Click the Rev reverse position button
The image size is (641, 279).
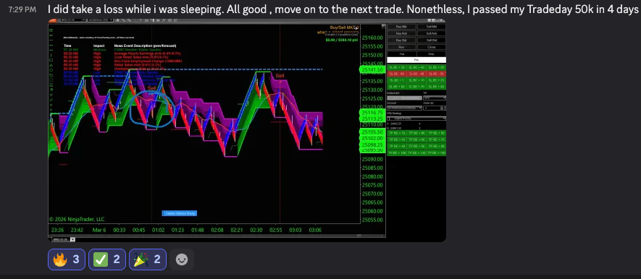pos(401,47)
